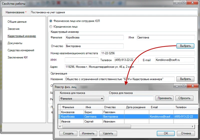Screen dimensions: 200x140
Task: Confirm selection with the OK button
Action: tap(166, 133)
